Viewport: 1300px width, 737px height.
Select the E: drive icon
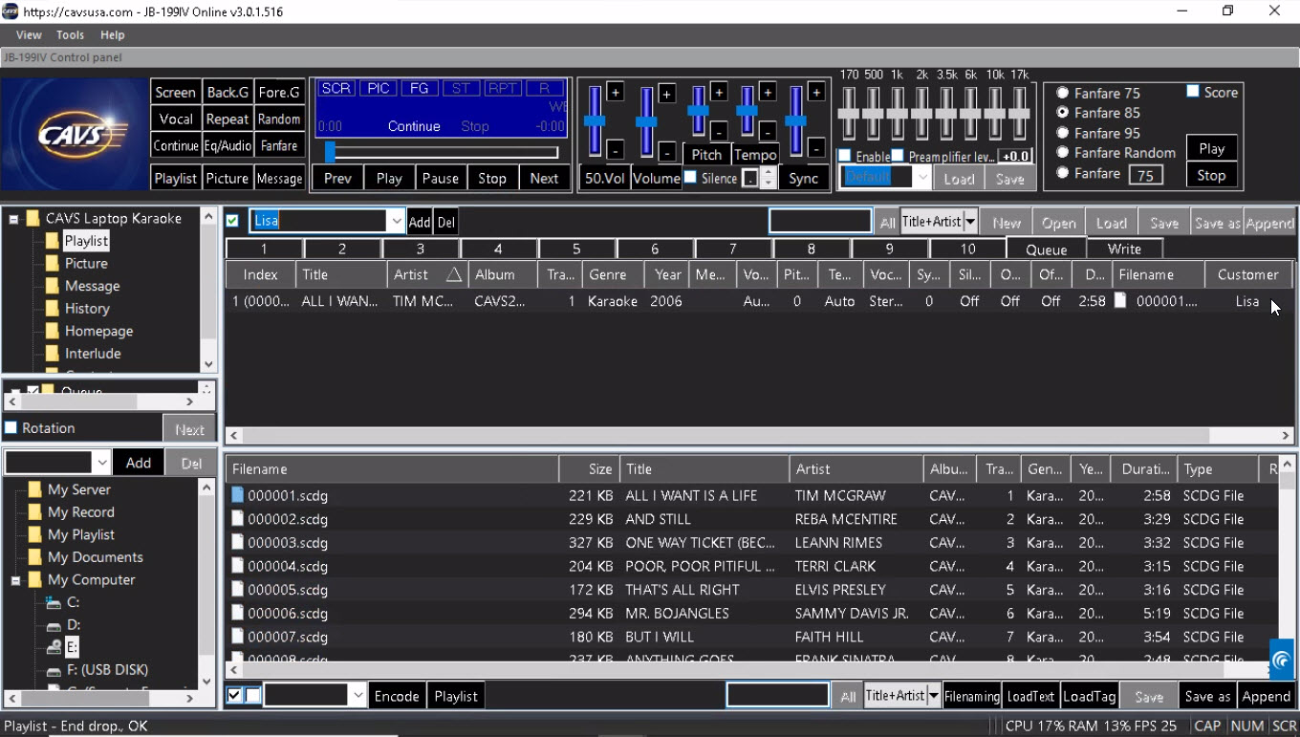click(54, 647)
